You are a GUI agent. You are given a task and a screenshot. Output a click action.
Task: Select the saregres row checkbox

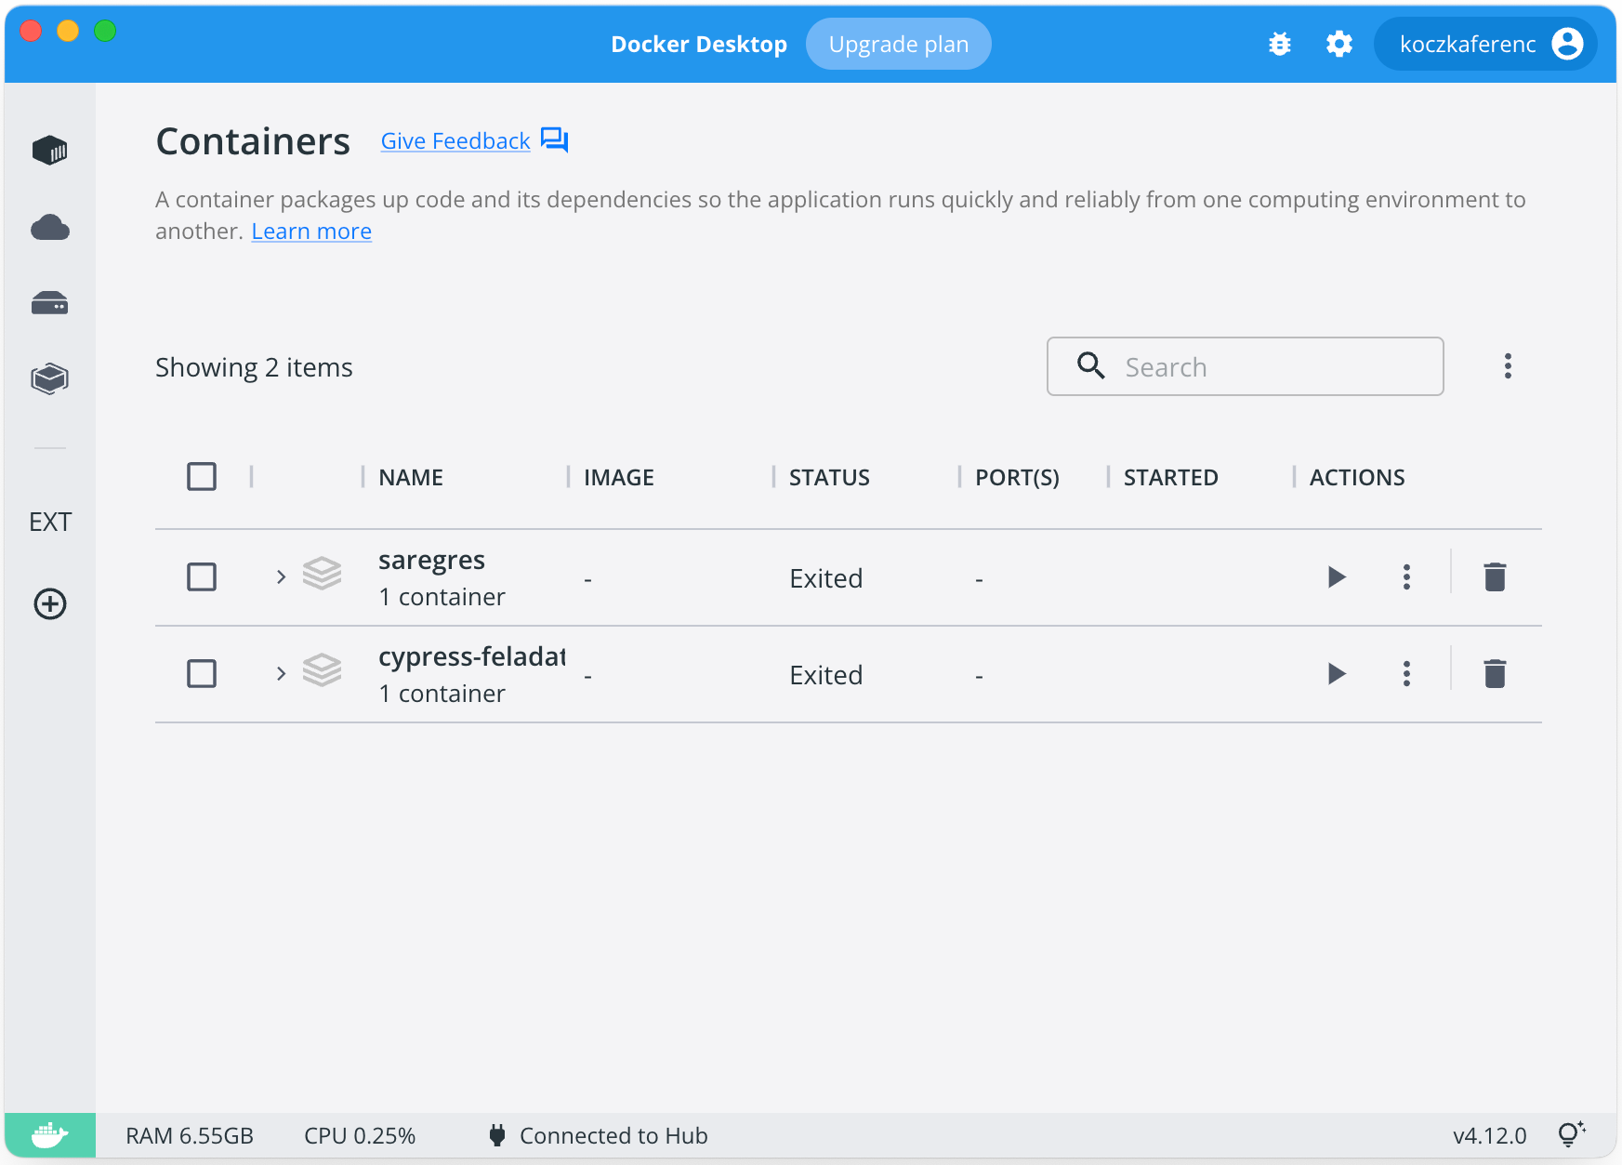tap(202, 577)
